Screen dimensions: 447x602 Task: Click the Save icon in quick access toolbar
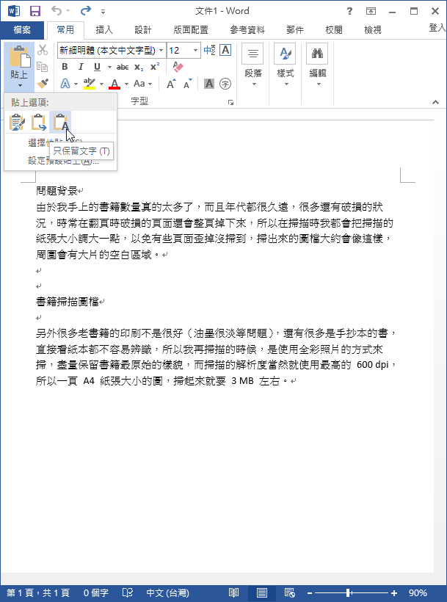(35, 11)
